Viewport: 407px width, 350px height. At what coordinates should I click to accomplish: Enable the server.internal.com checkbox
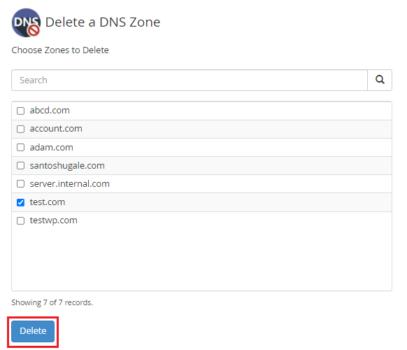coord(20,183)
